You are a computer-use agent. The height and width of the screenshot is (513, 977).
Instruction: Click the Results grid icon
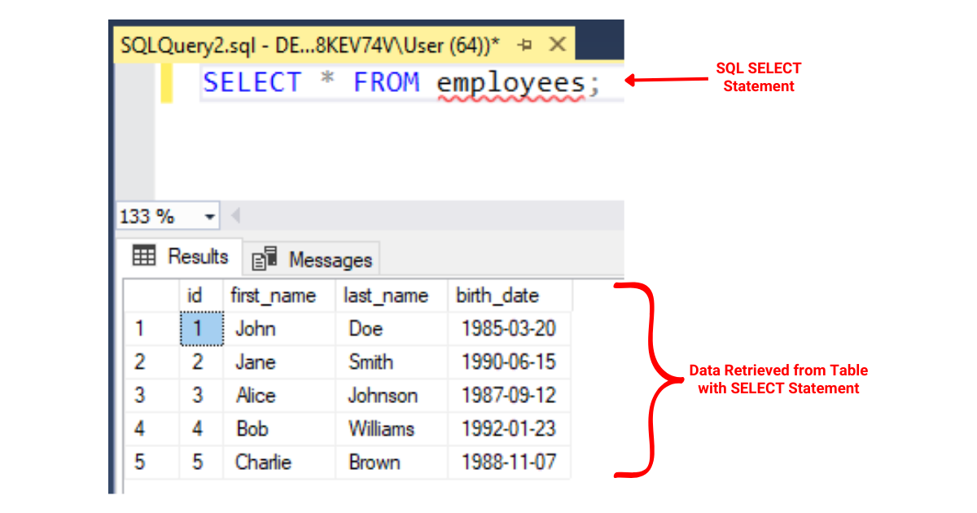pos(144,256)
